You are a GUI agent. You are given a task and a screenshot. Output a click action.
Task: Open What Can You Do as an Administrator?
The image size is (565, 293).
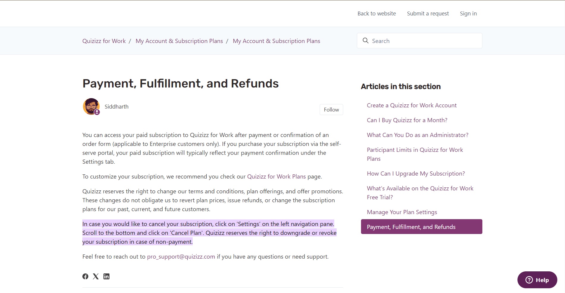[418, 135]
